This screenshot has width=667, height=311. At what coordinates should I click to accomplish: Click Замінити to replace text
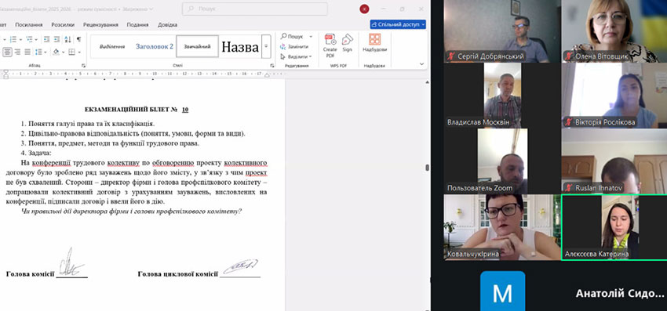coord(294,47)
